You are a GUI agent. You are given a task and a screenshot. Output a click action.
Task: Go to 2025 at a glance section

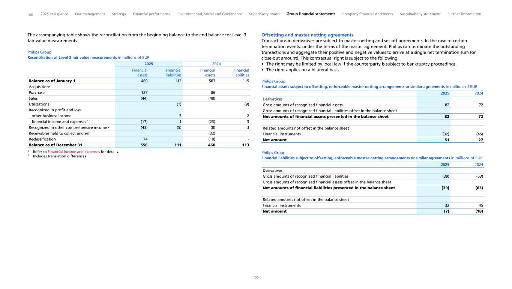coord(54,14)
